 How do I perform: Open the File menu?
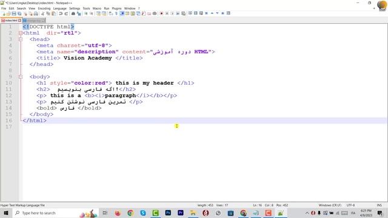pos(4,8)
